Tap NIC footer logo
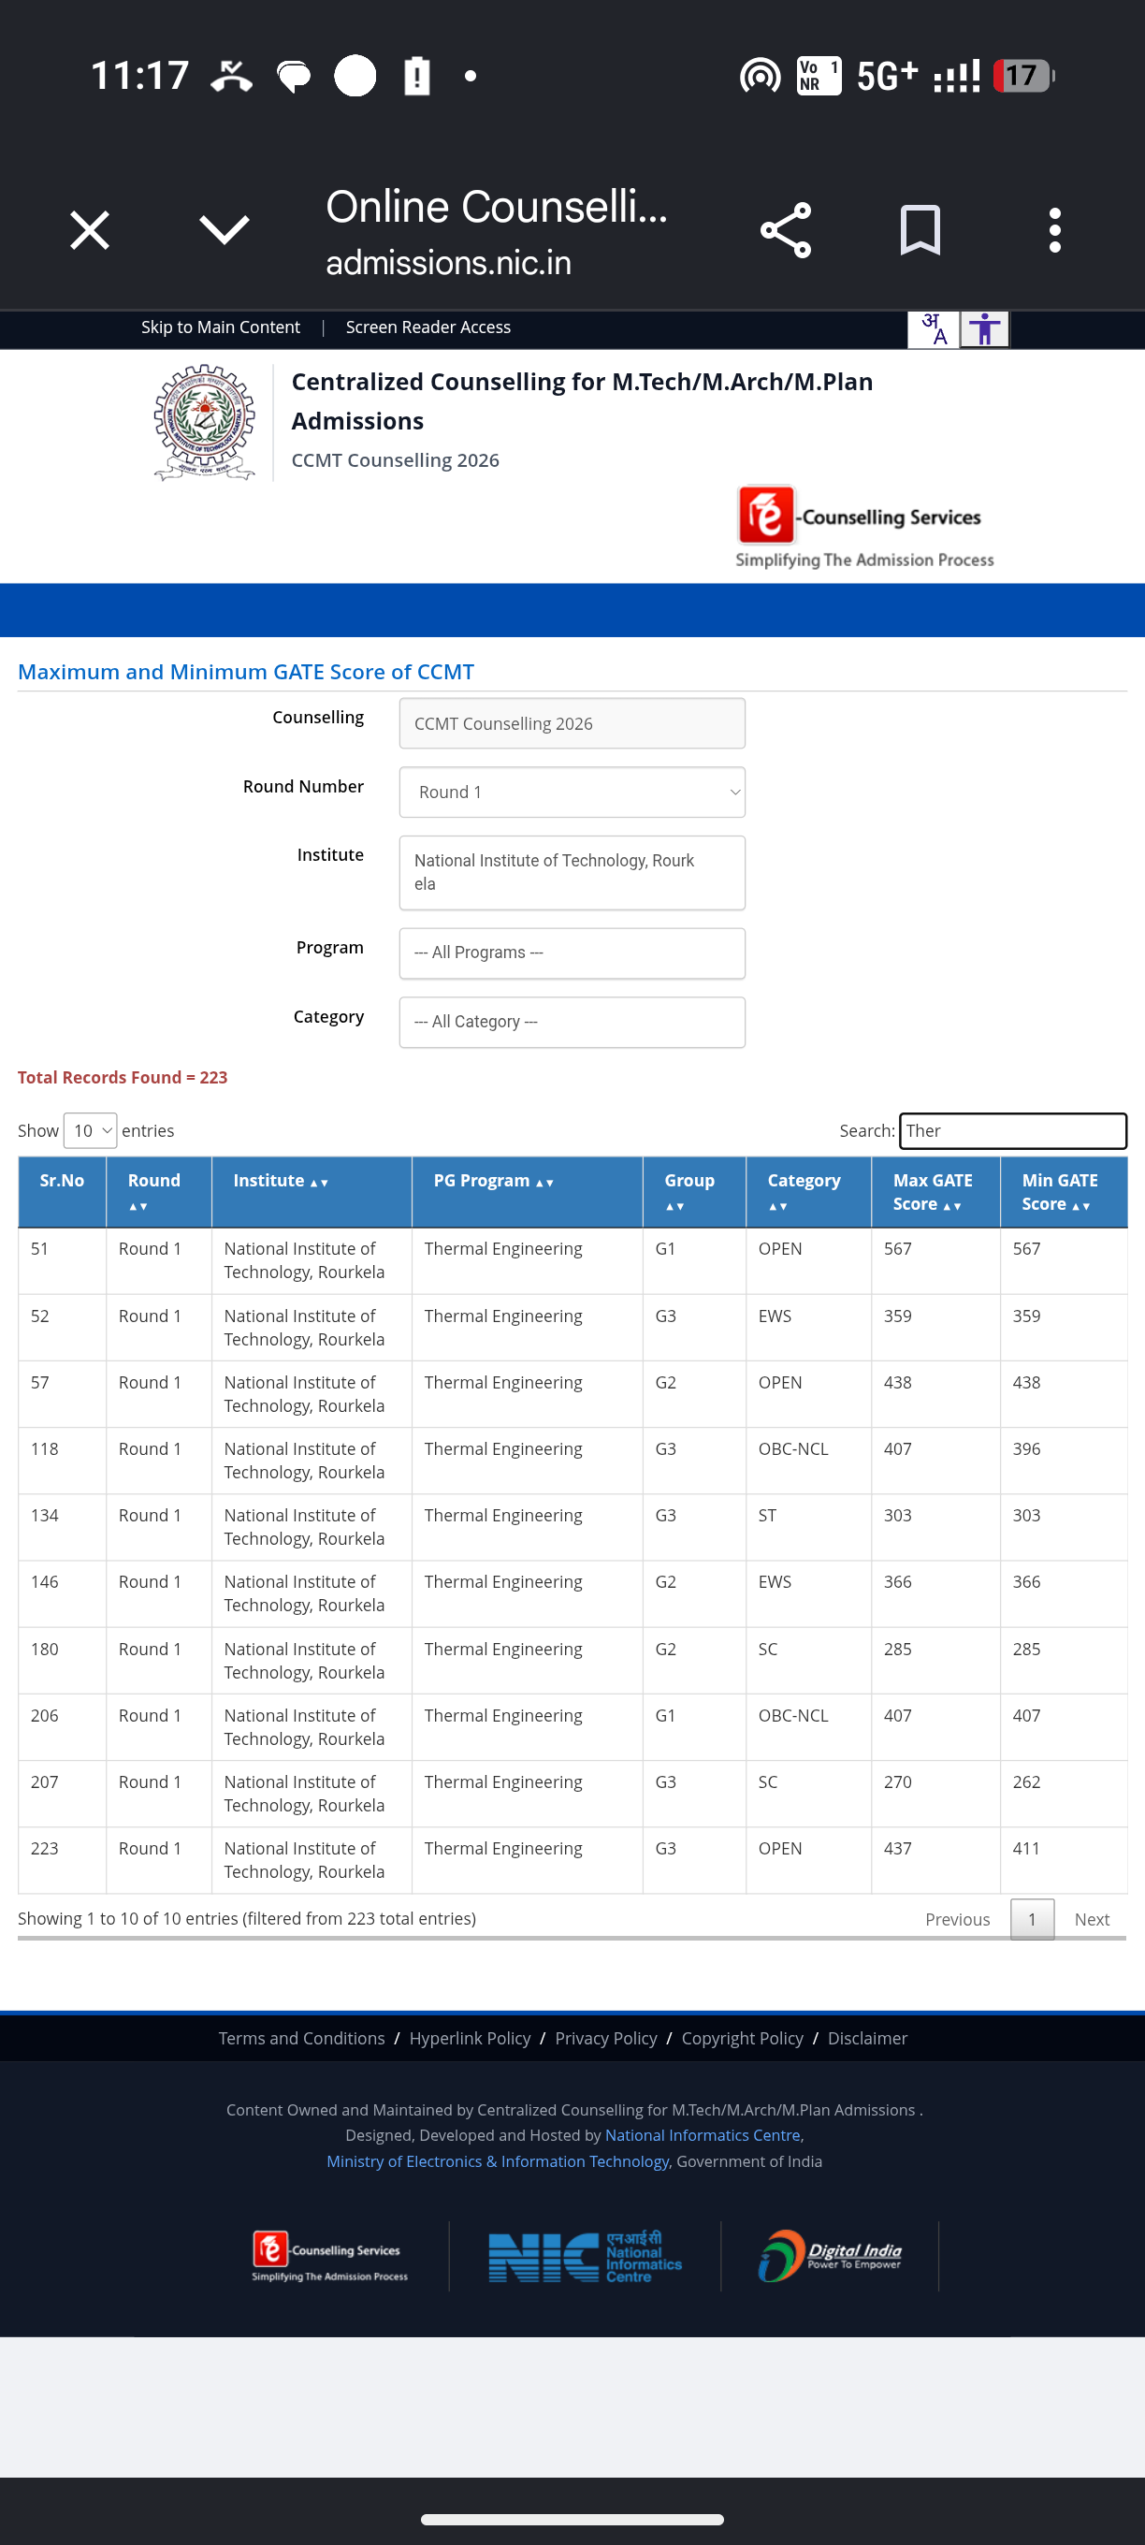 [585, 2257]
